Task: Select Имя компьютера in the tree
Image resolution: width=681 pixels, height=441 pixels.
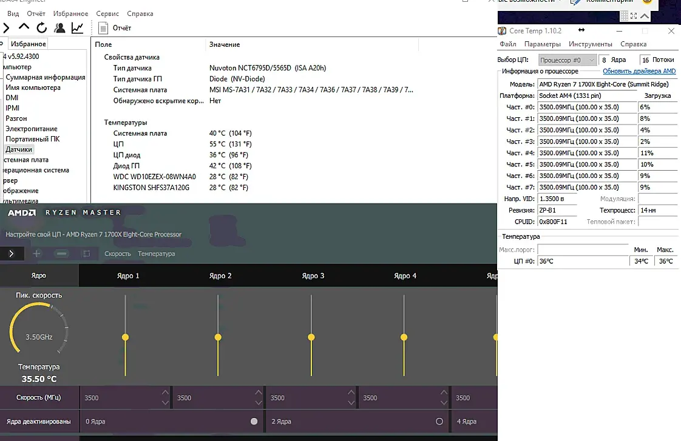Action: pos(33,87)
